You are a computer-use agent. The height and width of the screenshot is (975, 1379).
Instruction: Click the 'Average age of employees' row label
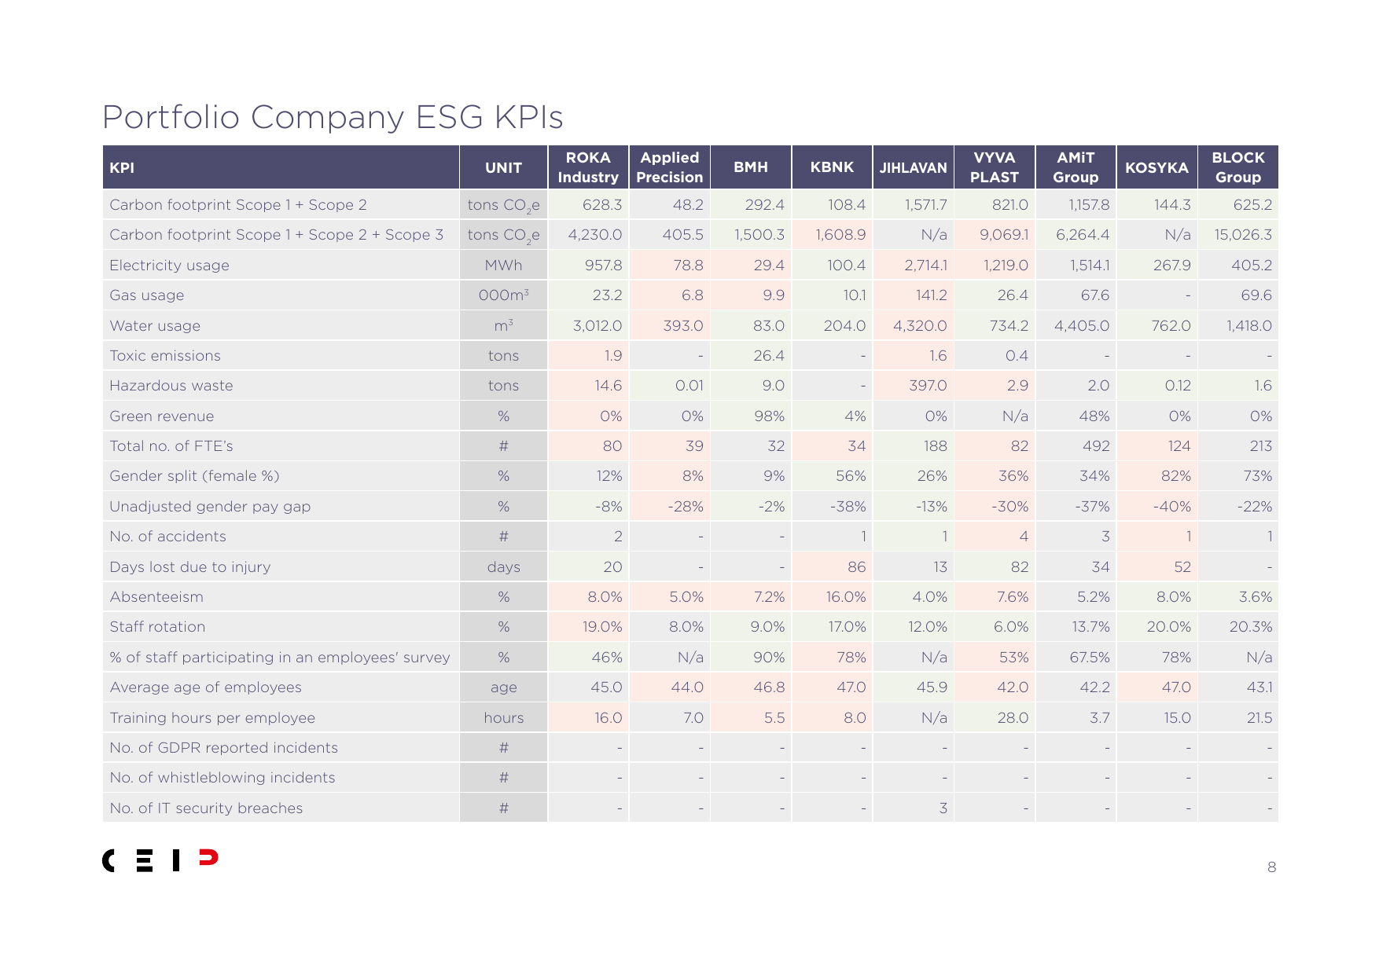(x=206, y=687)
